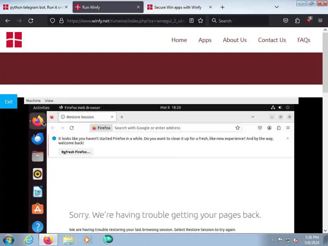Open the tracking protection shield icon
The height and width of the screenshot is (246, 328).
click(x=53, y=21)
